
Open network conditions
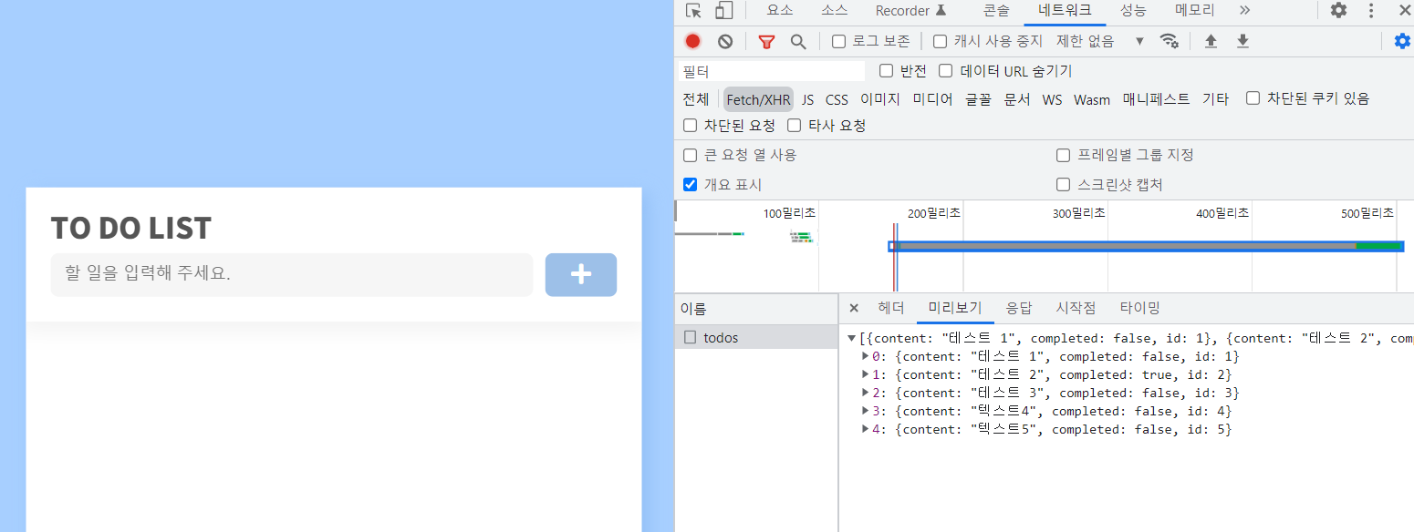[x=1170, y=41]
